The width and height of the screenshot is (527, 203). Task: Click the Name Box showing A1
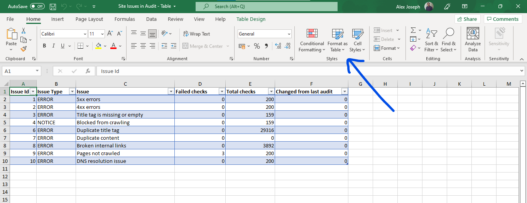click(18, 71)
